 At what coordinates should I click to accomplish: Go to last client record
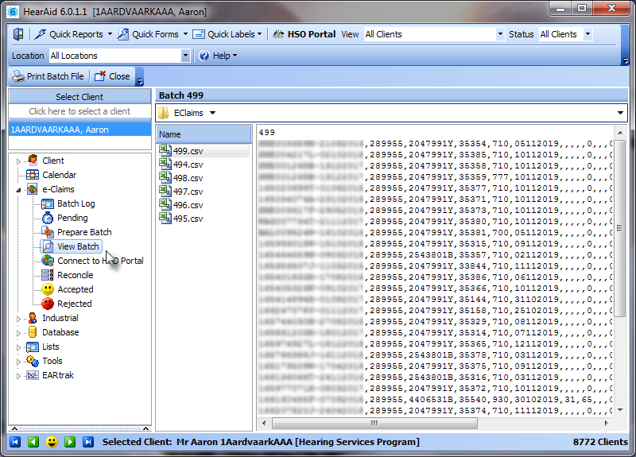point(88,442)
